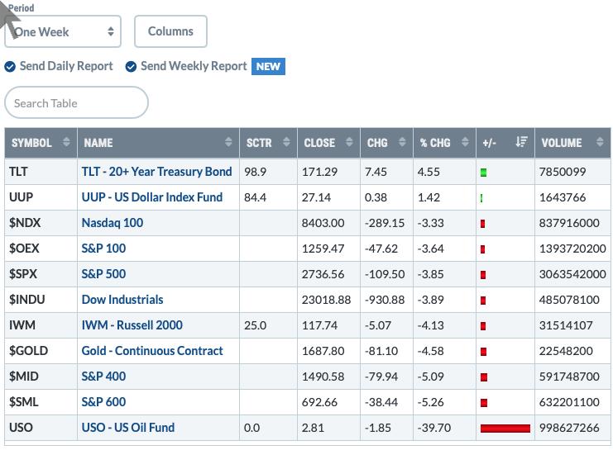Select the USO symbol cell
Screen dimensions: 613x450
(x=41, y=428)
